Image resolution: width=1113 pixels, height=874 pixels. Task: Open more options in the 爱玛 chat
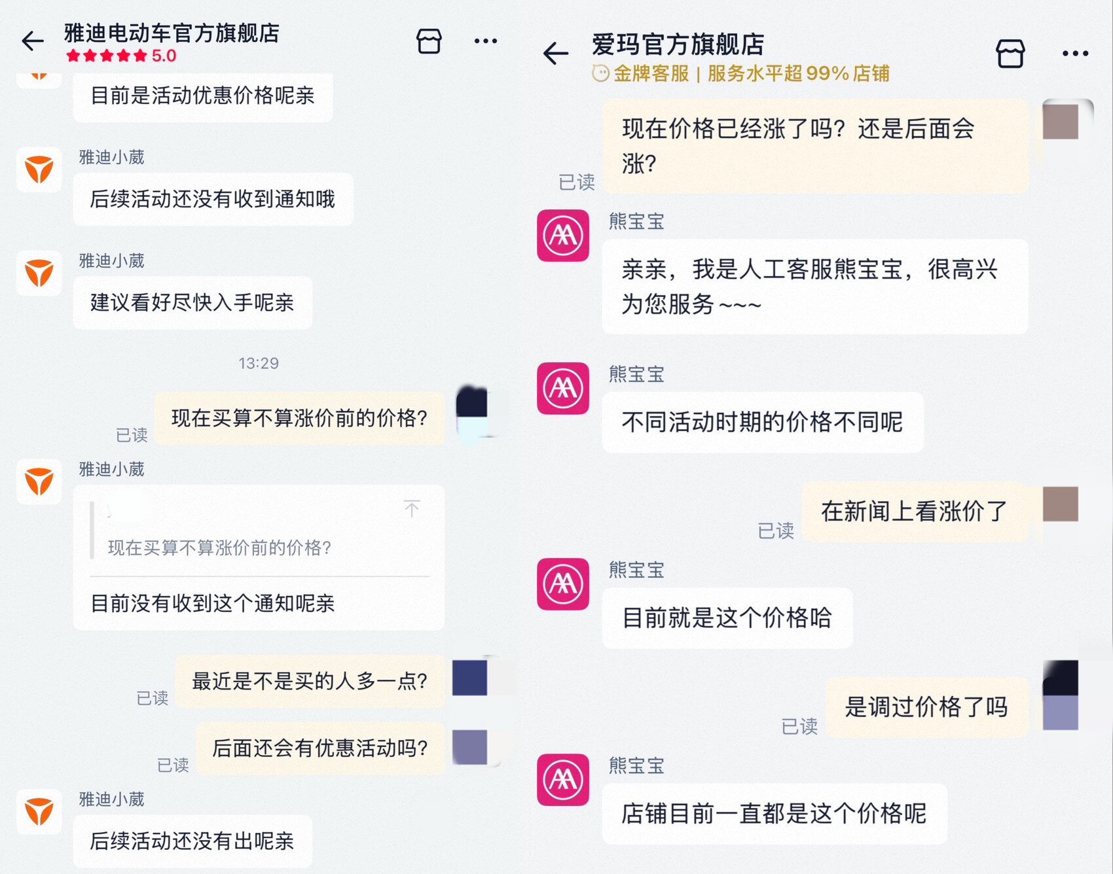(x=1075, y=54)
